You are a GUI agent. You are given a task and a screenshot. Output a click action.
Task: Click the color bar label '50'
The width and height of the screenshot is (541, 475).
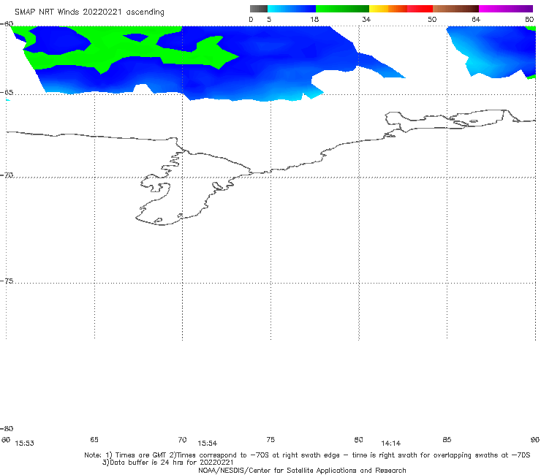point(432,20)
